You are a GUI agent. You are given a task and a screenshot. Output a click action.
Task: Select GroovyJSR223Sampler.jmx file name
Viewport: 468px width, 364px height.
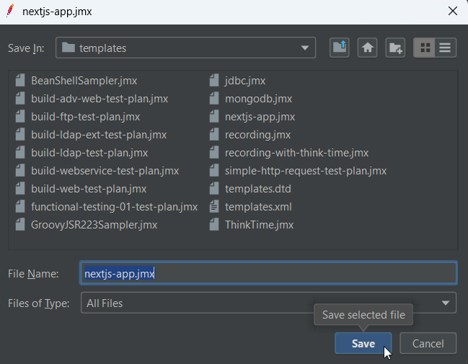click(94, 225)
